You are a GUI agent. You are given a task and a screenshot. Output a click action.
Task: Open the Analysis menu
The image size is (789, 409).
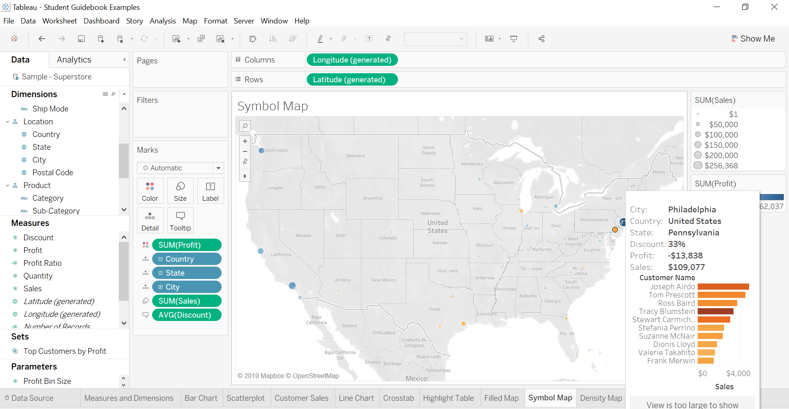(x=163, y=21)
